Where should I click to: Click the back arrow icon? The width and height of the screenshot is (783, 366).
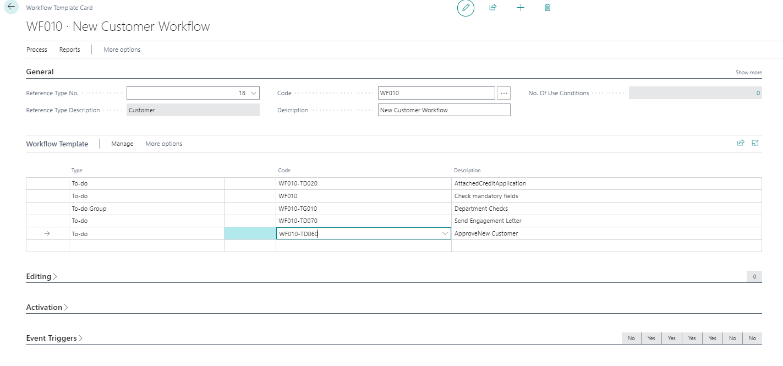pyautogui.click(x=11, y=7)
